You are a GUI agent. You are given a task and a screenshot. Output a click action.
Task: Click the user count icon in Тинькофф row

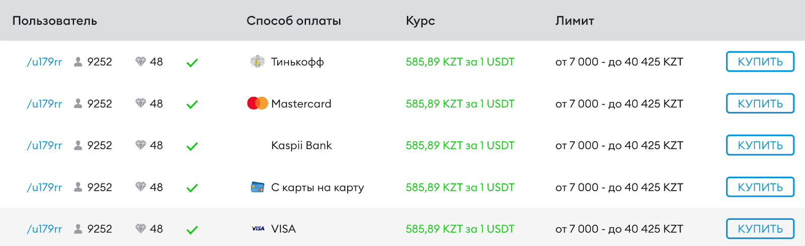coord(78,62)
